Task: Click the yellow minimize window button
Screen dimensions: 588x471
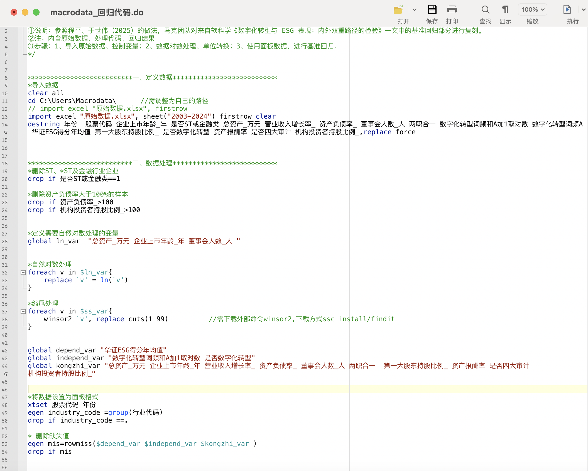Action: click(x=25, y=12)
